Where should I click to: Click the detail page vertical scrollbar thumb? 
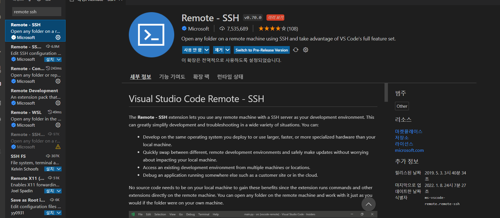pyautogui.click(x=386, y=92)
